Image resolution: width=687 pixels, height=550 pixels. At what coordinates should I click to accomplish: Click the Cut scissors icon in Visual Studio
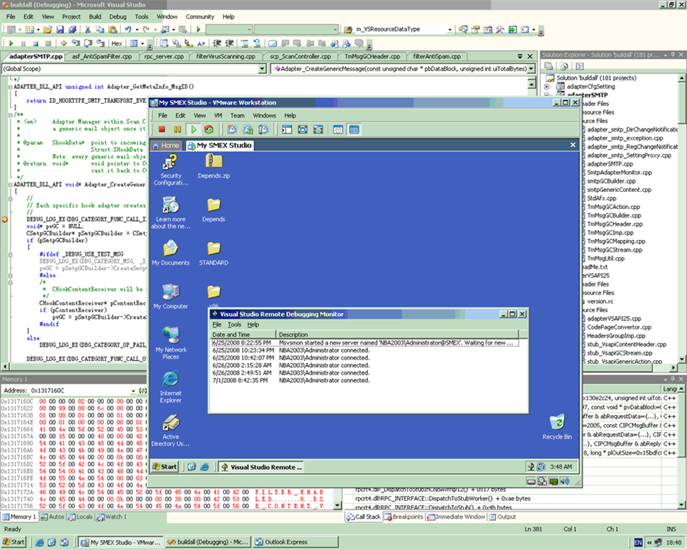[87, 29]
